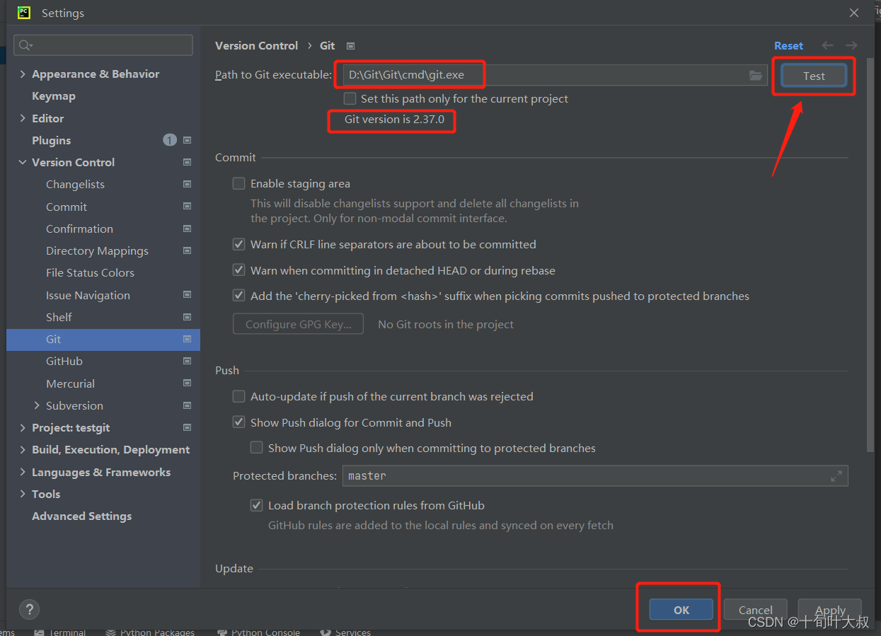
Task: Click the PyCharm logo in the title bar
Action: click(x=23, y=12)
